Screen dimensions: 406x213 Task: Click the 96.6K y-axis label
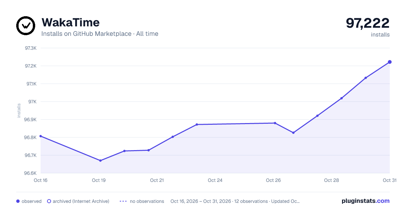click(x=30, y=173)
